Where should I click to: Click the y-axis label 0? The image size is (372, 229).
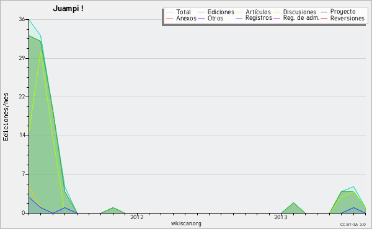click(24, 213)
